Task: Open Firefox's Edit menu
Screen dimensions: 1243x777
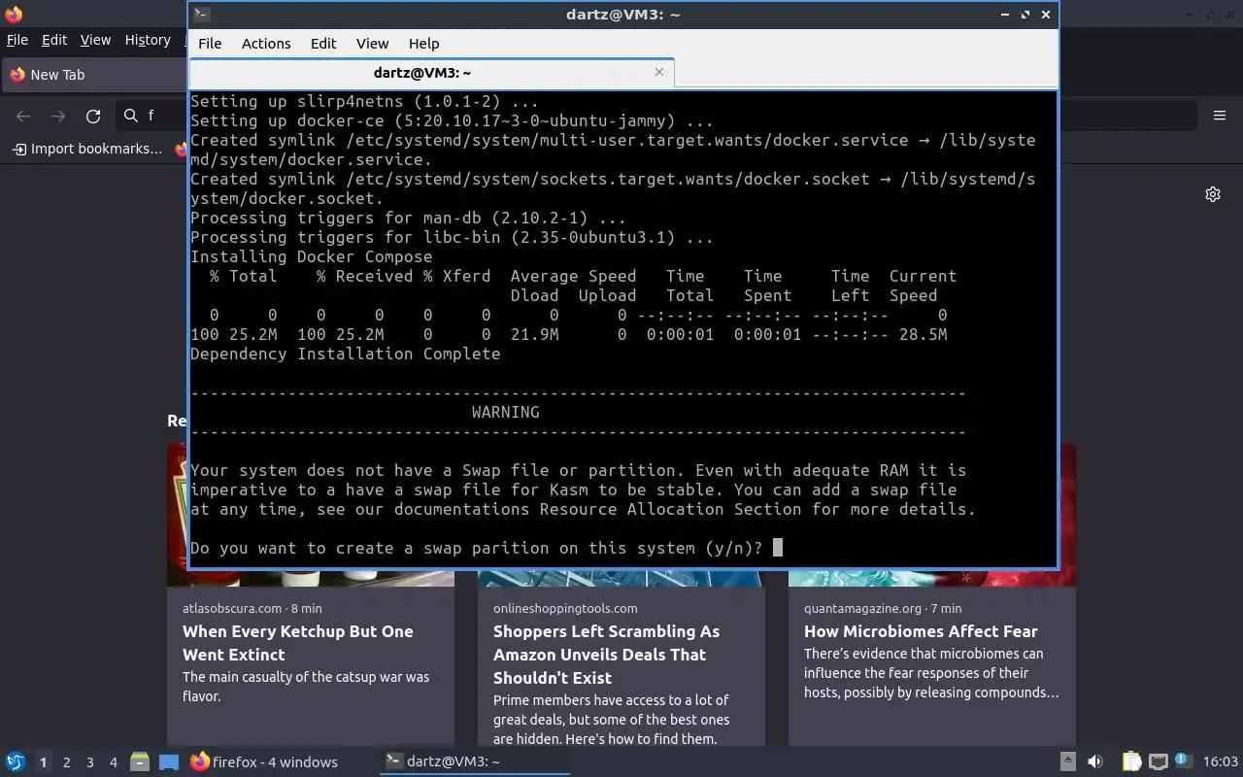Action: pyautogui.click(x=54, y=40)
